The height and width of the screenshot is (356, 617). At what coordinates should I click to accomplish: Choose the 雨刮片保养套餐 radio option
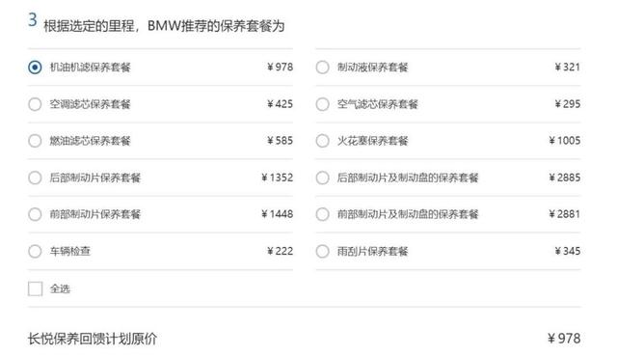coord(322,251)
